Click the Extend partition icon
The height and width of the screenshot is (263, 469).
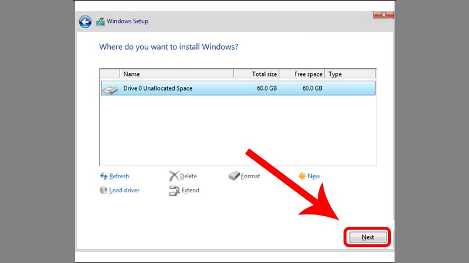[x=174, y=191]
